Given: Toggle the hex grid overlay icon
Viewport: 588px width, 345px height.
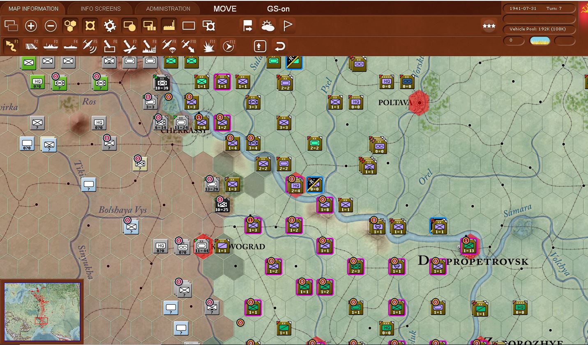Looking at the screenshot, I should pyautogui.click(x=70, y=26).
